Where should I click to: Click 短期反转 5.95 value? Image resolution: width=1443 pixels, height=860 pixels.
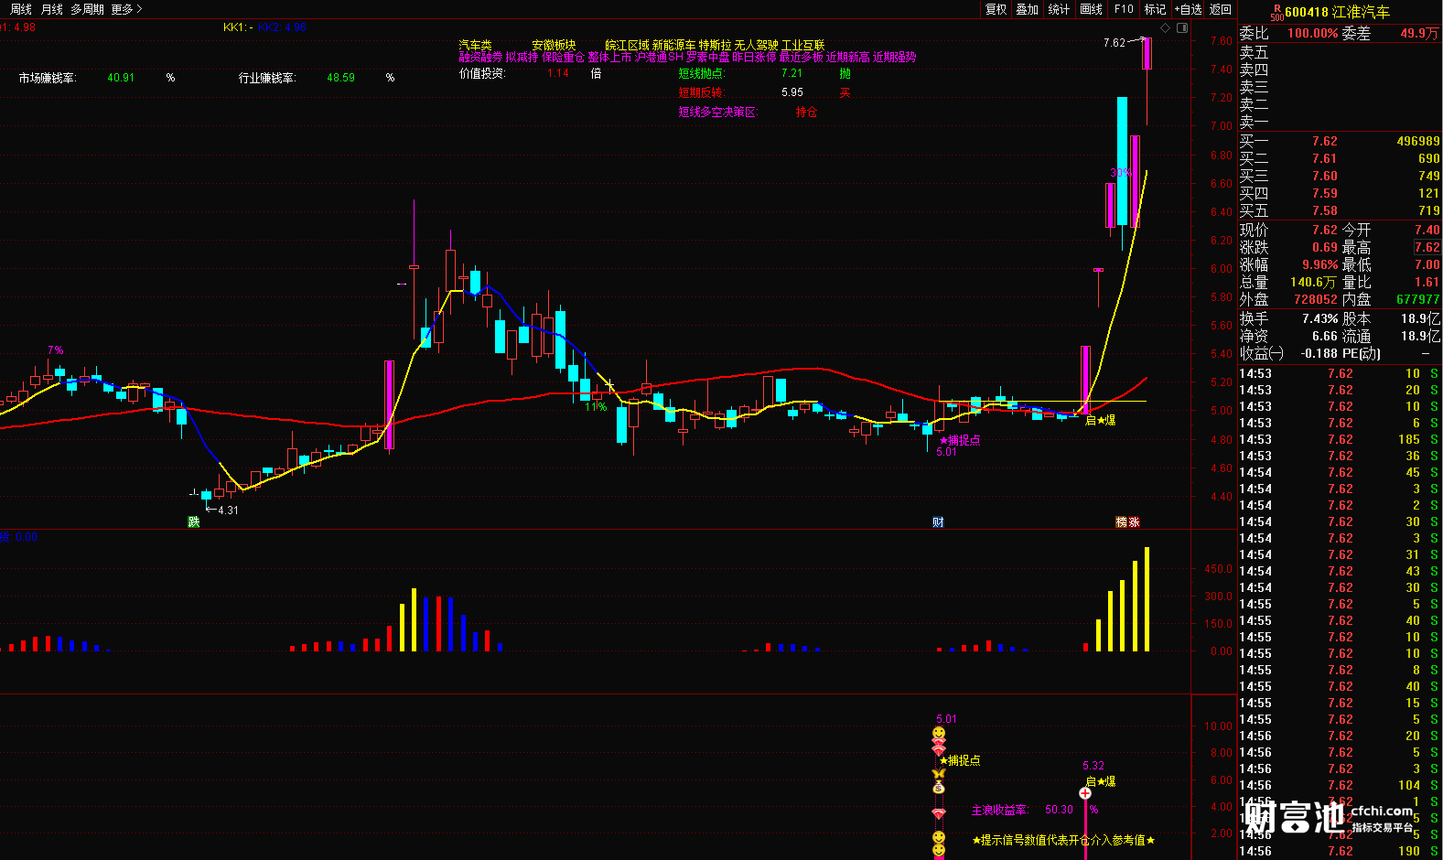[x=792, y=92]
